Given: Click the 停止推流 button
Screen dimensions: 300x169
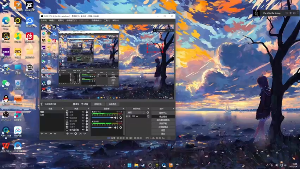Looking at the screenshot, I should pos(163,116).
